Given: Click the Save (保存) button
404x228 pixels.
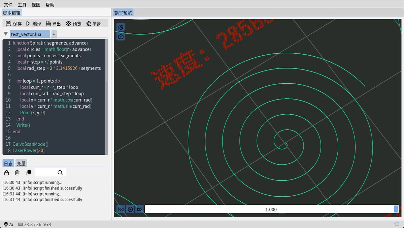Looking at the screenshot, I should [x=14, y=24].
